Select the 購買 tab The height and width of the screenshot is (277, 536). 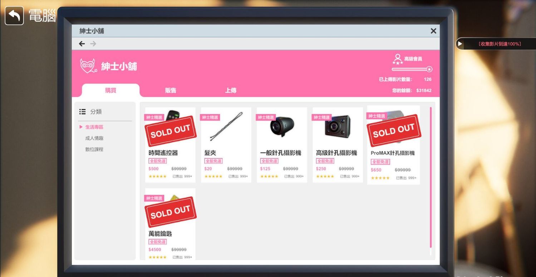click(x=110, y=90)
